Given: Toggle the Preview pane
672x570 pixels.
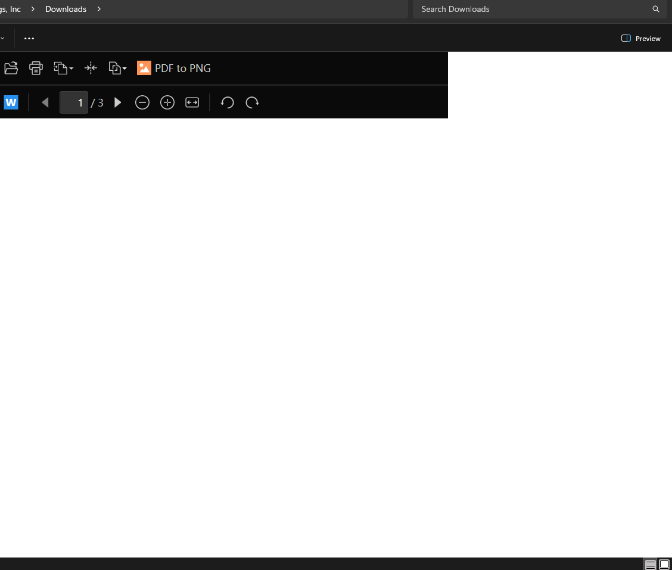Looking at the screenshot, I should (x=640, y=39).
